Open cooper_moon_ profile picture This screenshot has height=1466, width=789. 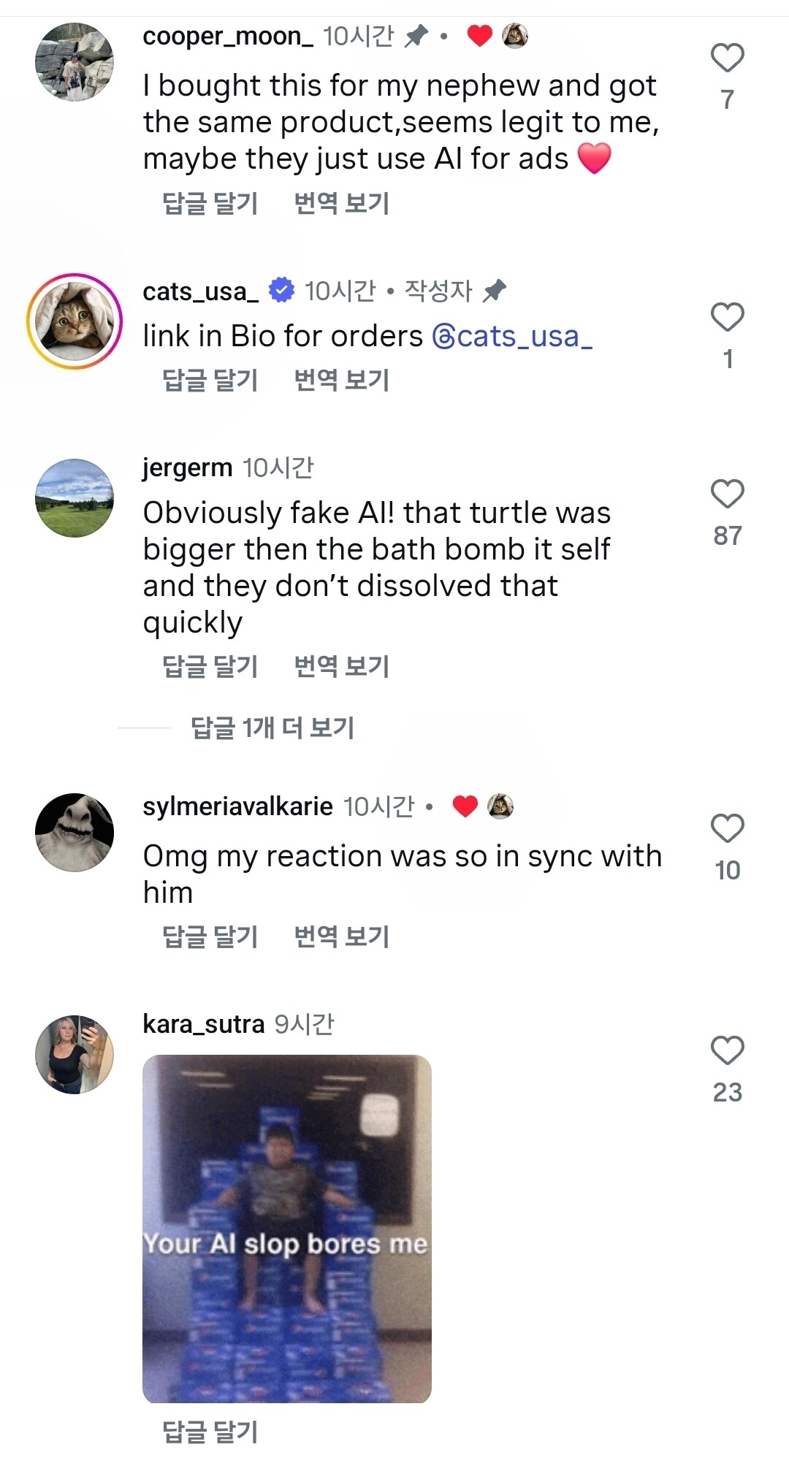(75, 62)
